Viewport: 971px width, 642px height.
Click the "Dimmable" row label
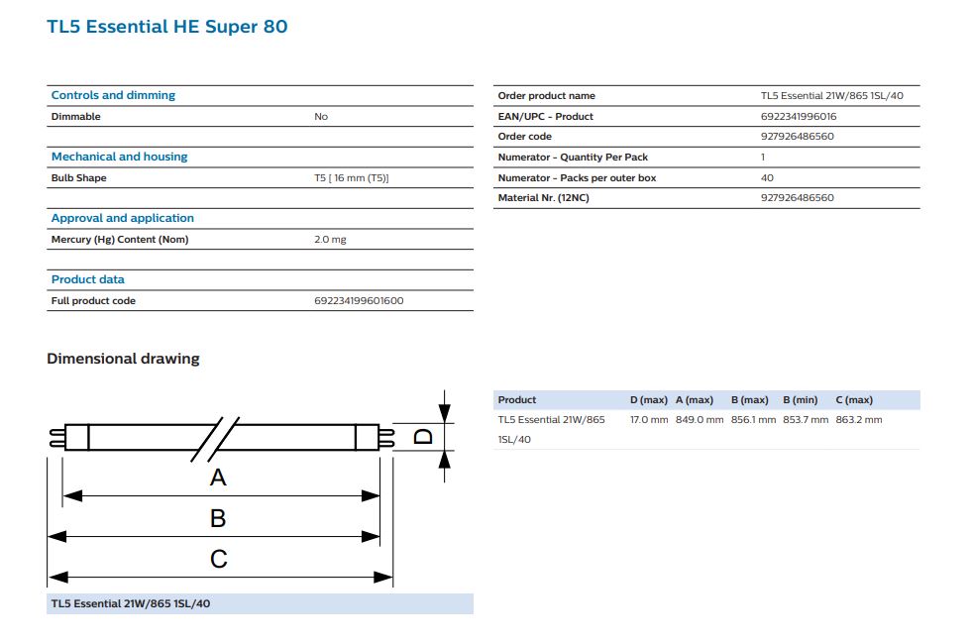[75, 116]
